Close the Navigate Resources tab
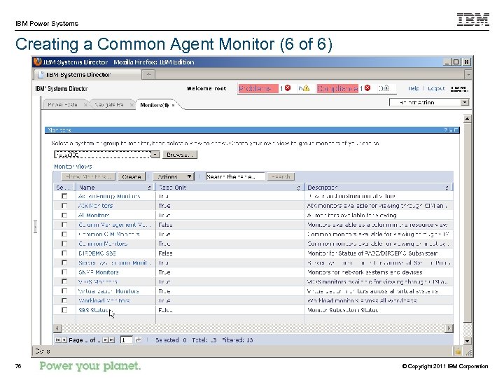Screen dimensions: 504x378 tap(132, 105)
